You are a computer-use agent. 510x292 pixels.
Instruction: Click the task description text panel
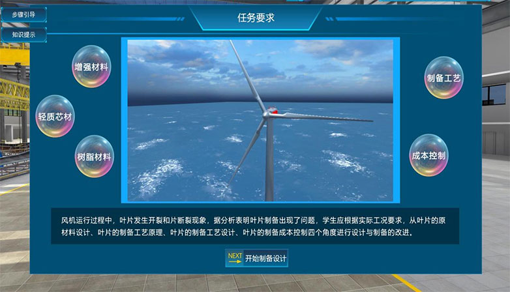click(255, 226)
